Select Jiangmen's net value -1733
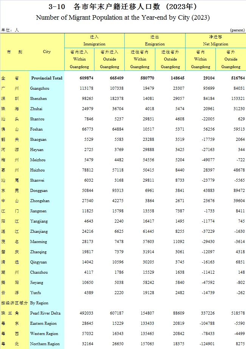The image size is (246, 349). pyautogui.click(x=209, y=211)
